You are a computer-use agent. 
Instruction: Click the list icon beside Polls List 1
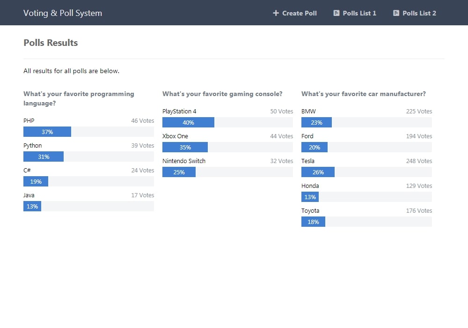(x=336, y=13)
